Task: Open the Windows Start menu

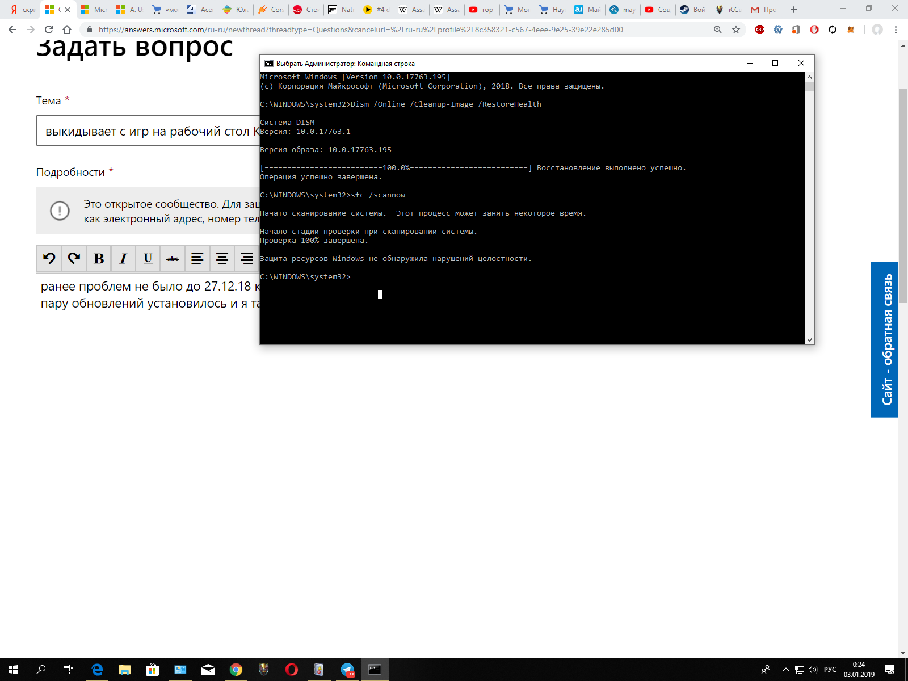Action: (14, 670)
